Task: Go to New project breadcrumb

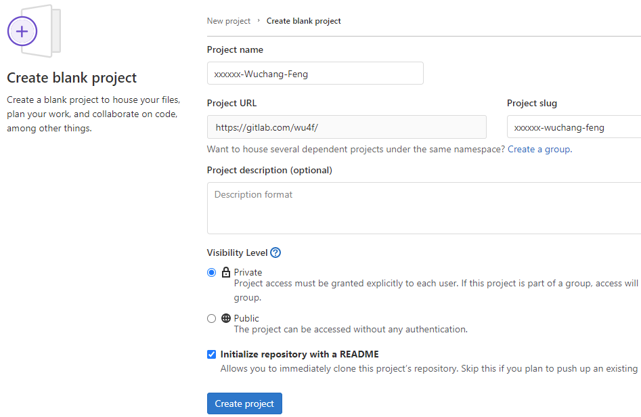Action: coord(229,21)
